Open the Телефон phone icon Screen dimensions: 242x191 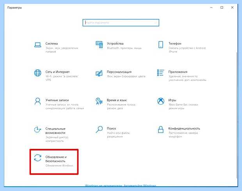(x=161, y=45)
